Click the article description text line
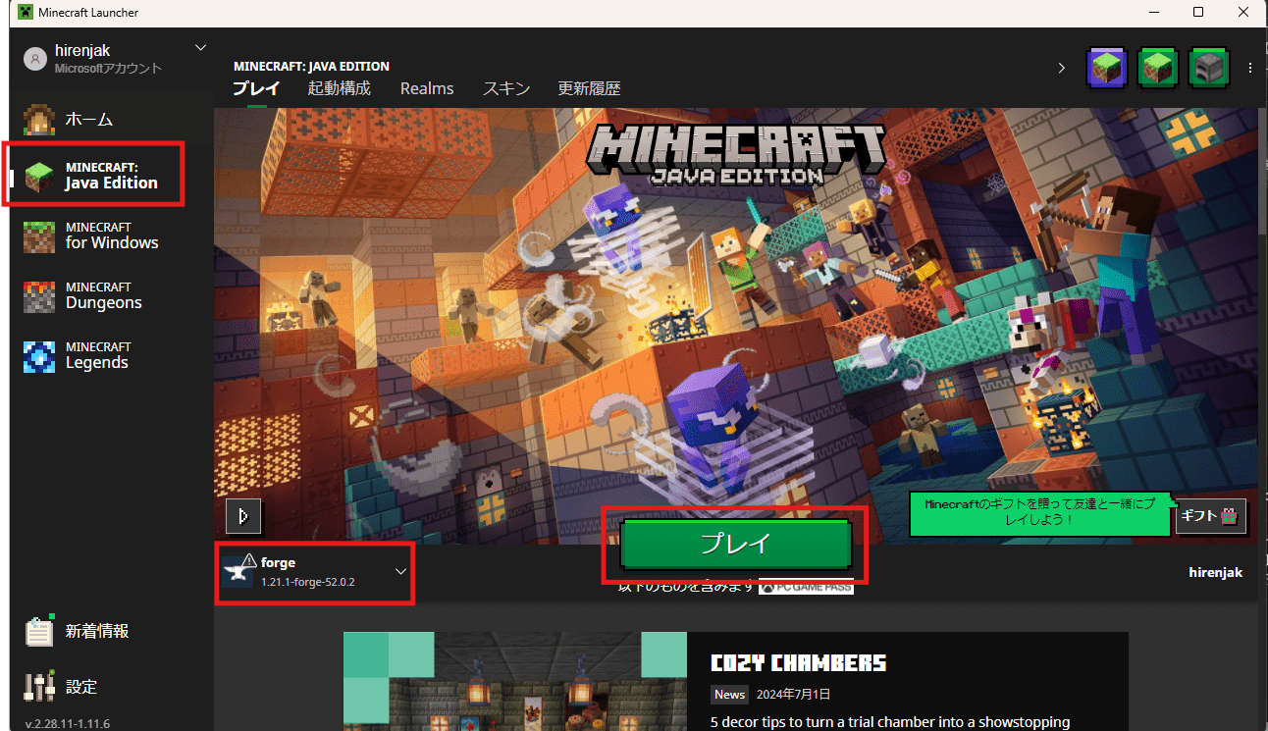The width and height of the screenshot is (1268, 731). [890, 722]
